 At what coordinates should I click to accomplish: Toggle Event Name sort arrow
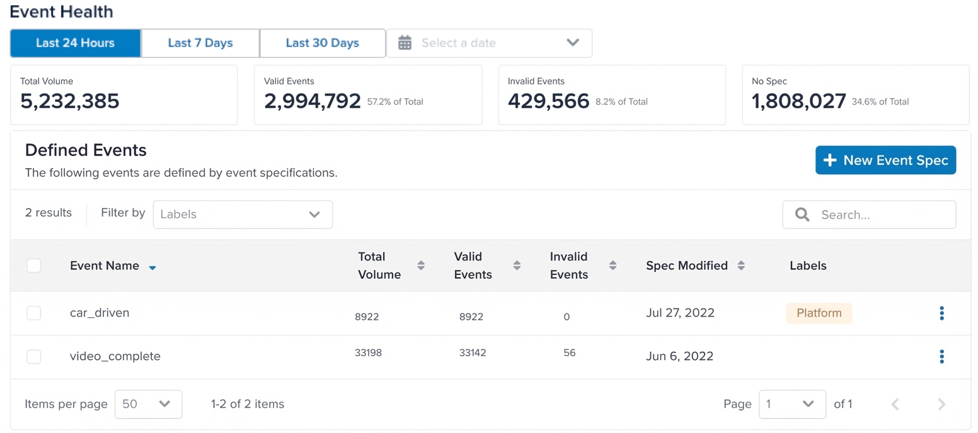(152, 267)
